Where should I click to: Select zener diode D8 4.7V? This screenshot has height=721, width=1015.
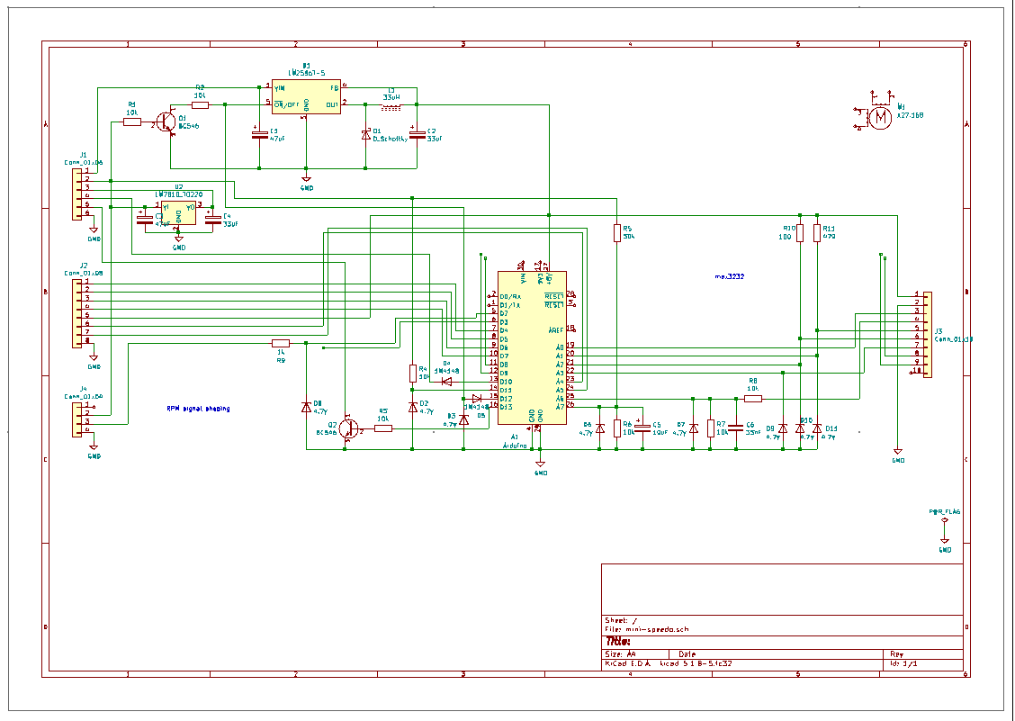pyautogui.click(x=306, y=408)
